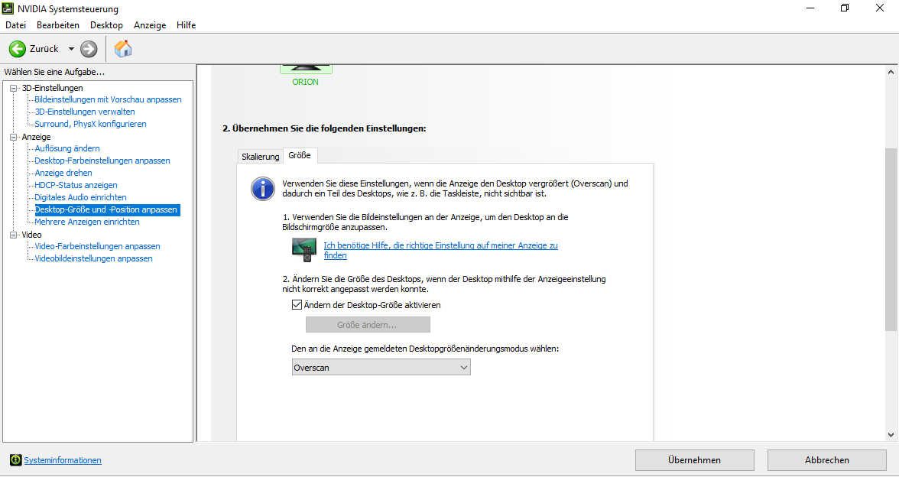Click the scrollbar up arrow

coord(891,72)
